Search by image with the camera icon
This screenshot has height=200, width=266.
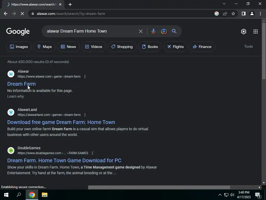pyautogui.click(x=164, y=31)
